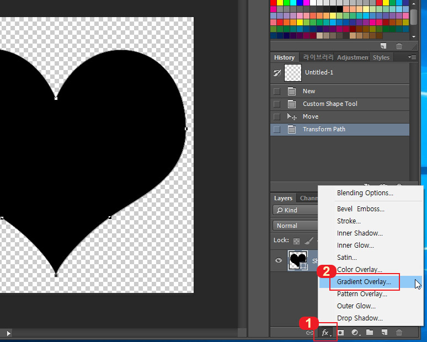This screenshot has height=342, width=427.
Task: Open the Normal blend mode dropdown
Action: coord(296,226)
